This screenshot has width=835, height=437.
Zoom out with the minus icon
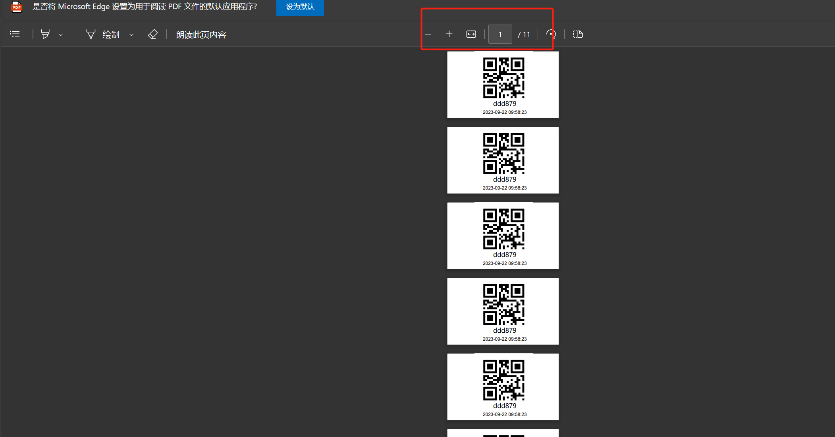click(x=428, y=34)
